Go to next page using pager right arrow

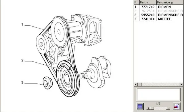tap(168, 108)
